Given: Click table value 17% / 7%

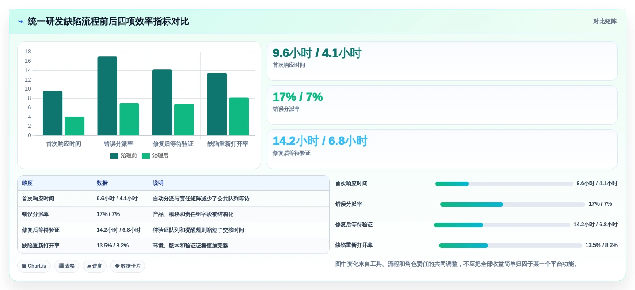Looking at the screenshot, I should (108, 214).
